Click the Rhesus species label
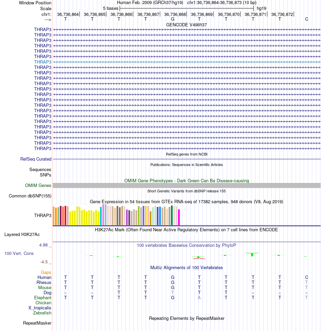 click(44, 282)
